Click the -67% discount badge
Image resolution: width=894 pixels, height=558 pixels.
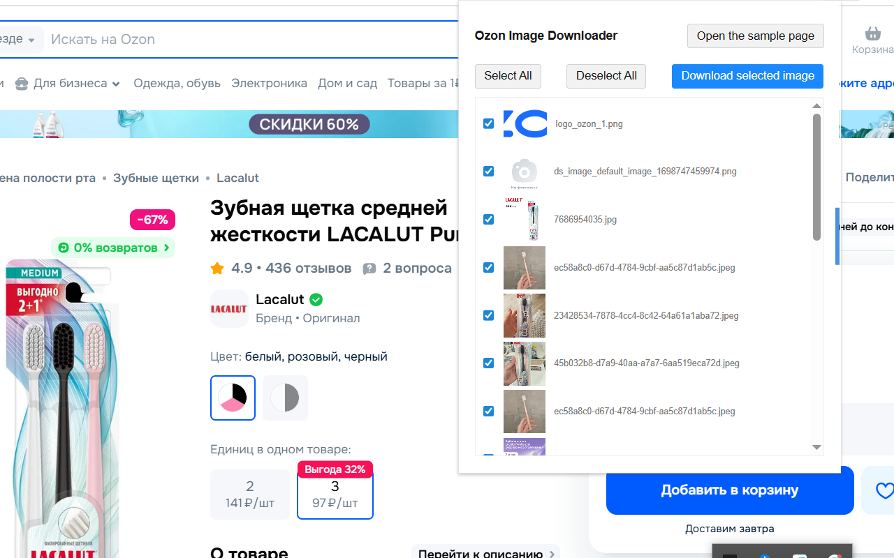pos(152,220)
